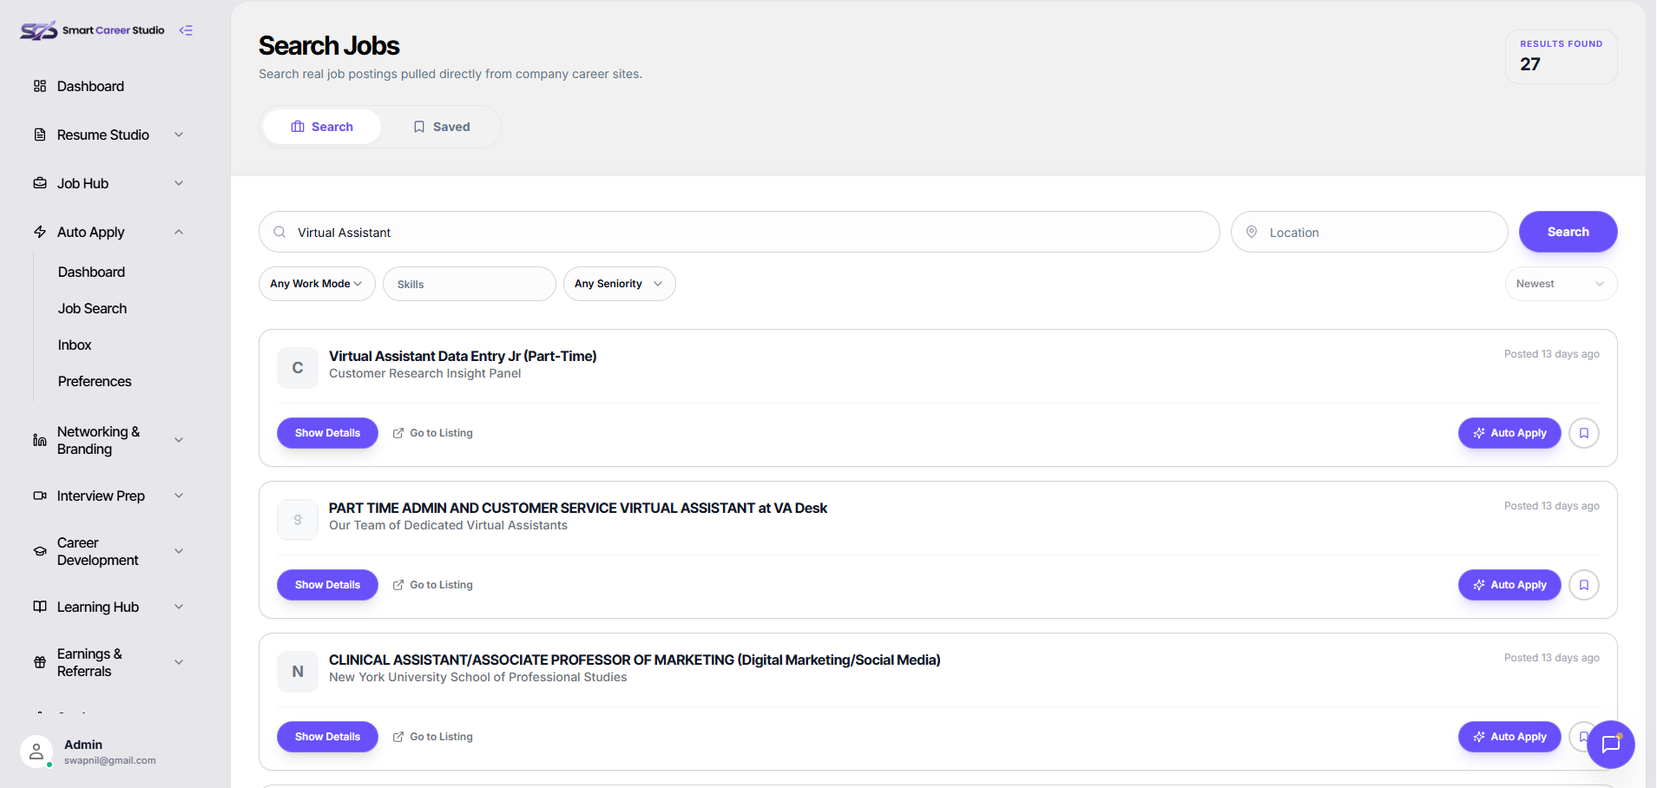The height and width of the screenshot is (788, 1657).
Task: Click the Skills filter input
Action: 470,284
